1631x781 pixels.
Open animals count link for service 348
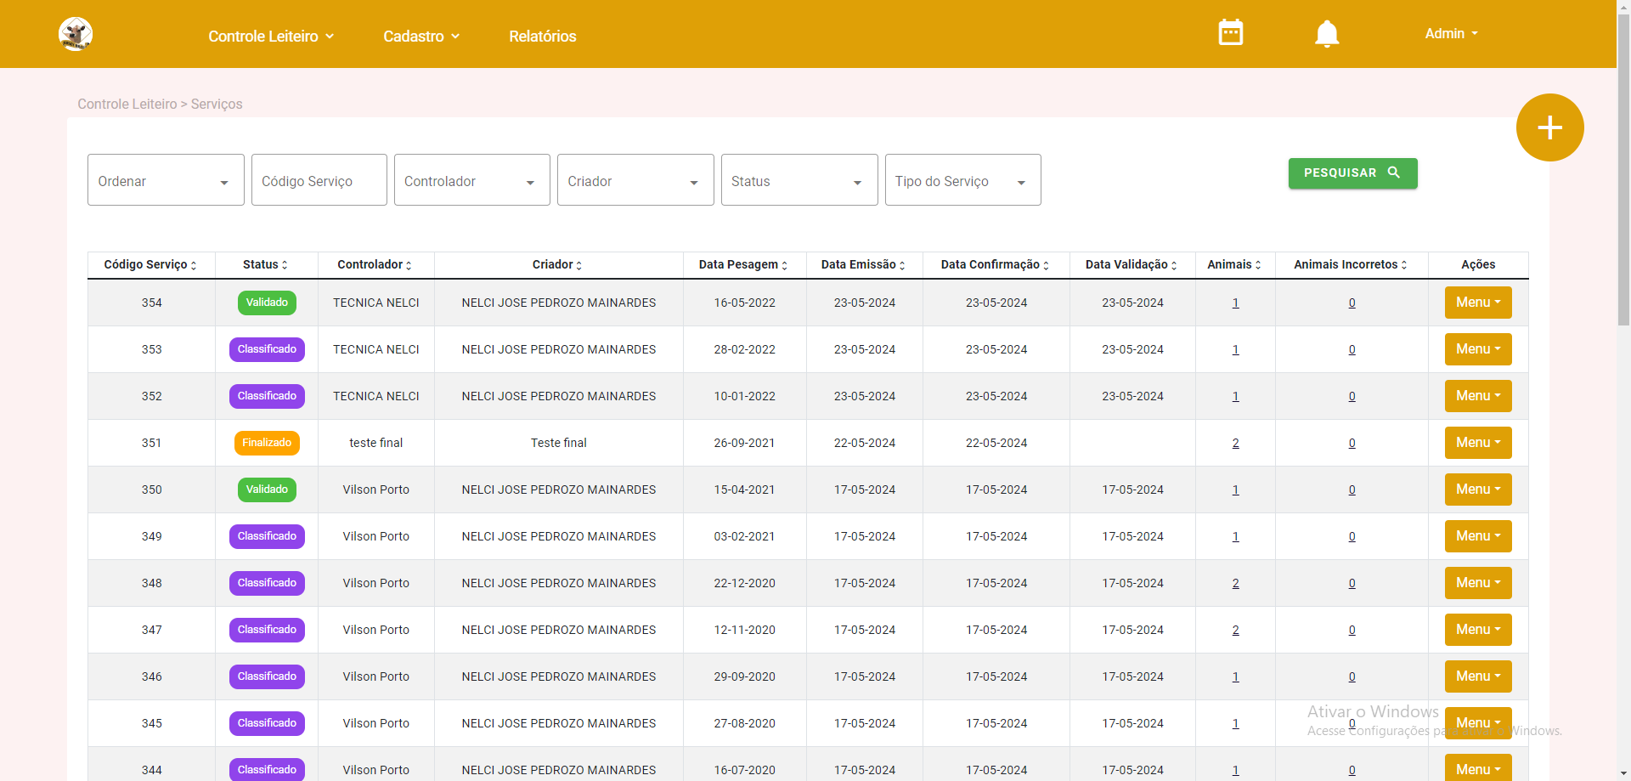[x=1235, y=584]
